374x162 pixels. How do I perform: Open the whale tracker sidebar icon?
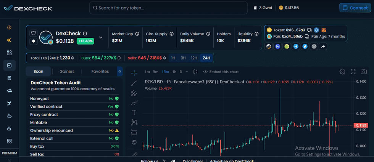[x=9, y=91]
